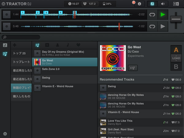Viewport: 184px width, 138px height.
Task: Click Love You Like This cover thumbnail
Action: click(103, 122)
